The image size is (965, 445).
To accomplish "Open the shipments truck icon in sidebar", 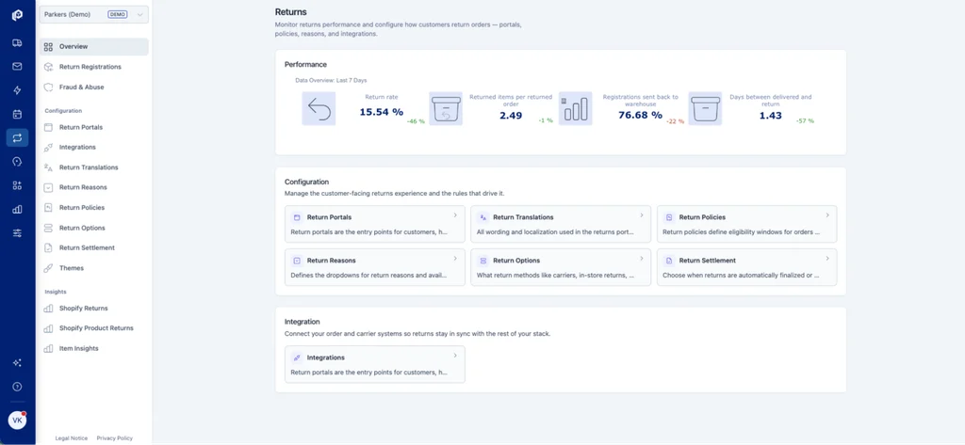I will click(x=17, y=43).
